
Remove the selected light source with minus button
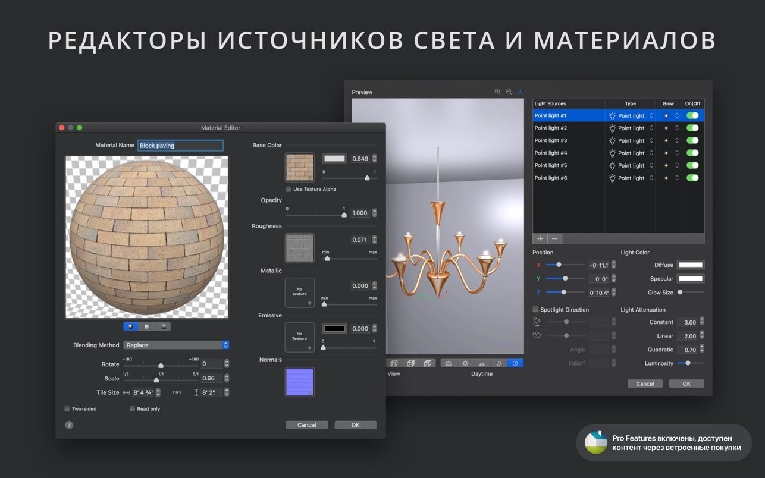(554, 238)
